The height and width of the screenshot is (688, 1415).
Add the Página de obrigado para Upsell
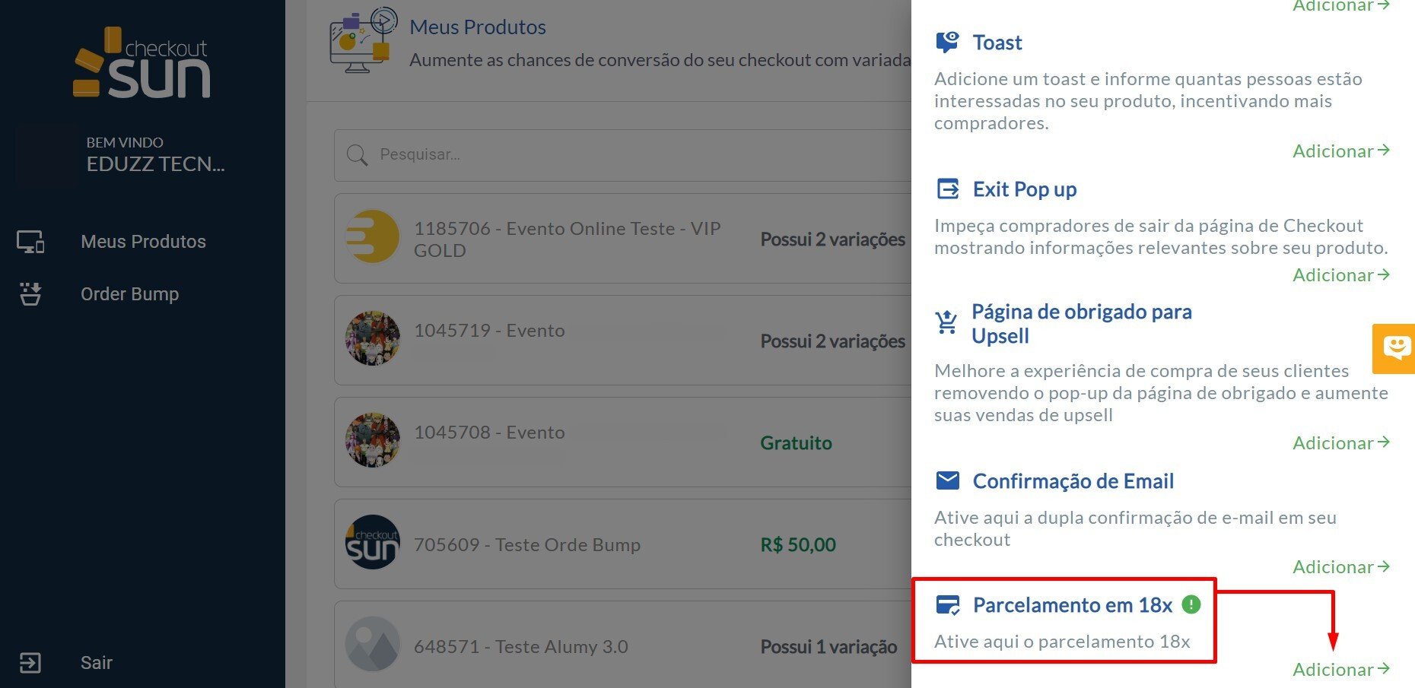pos(1340,443)
